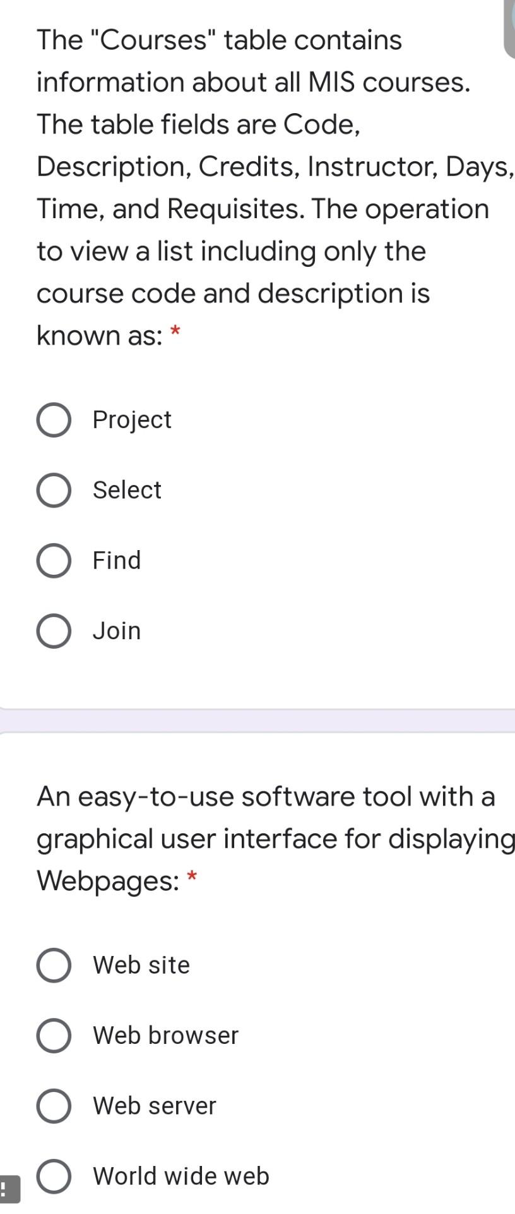Click the Web site label text
Image resolution: width=515 pixels, height=1214 pixels.
(x=141, y=965)
